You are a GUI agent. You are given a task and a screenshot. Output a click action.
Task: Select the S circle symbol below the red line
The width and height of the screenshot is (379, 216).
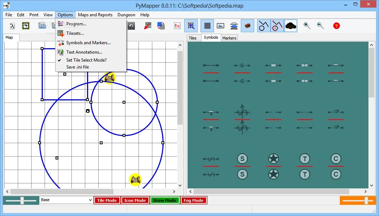pos(242,174)
